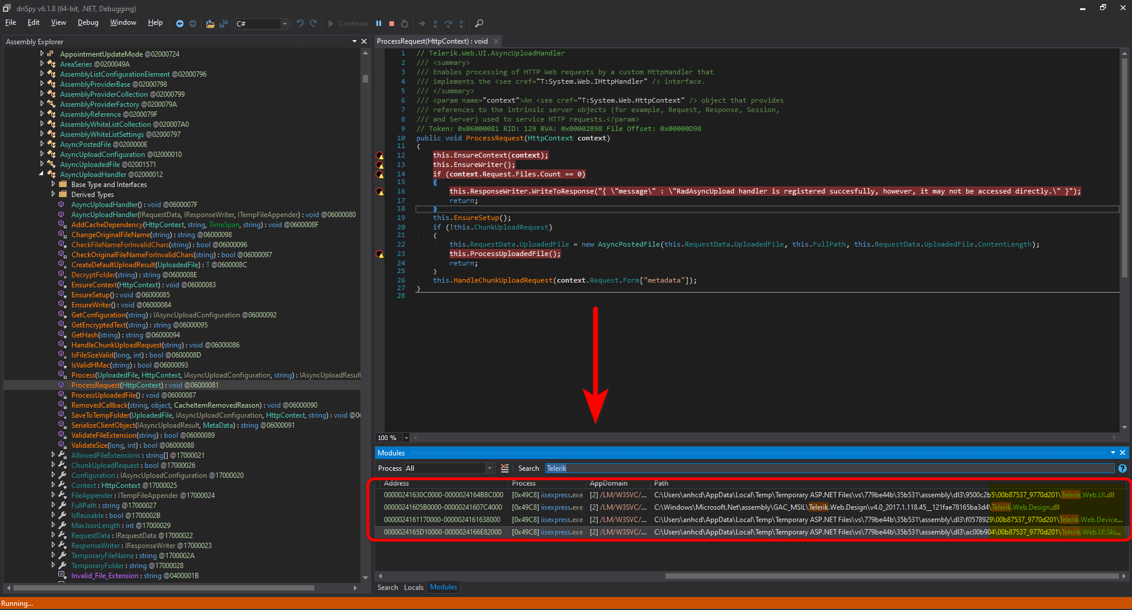This screenshot has height=610, width=1132.
Task: Click the Modules panel help icon
Action: pos(1122,468)
